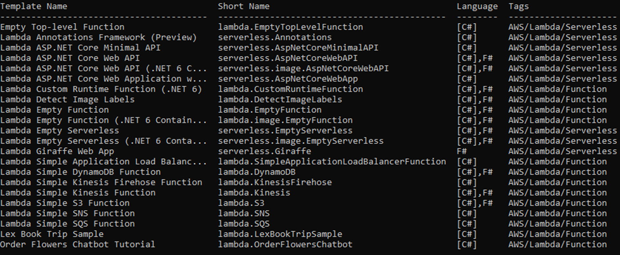Click the lambda.LexBookTripSample short name
The width and height of the screenshot is (620, 255).
(x=280, y=234)
